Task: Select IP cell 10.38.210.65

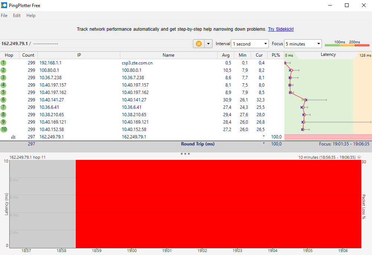Action: click(x=52, y=114)
